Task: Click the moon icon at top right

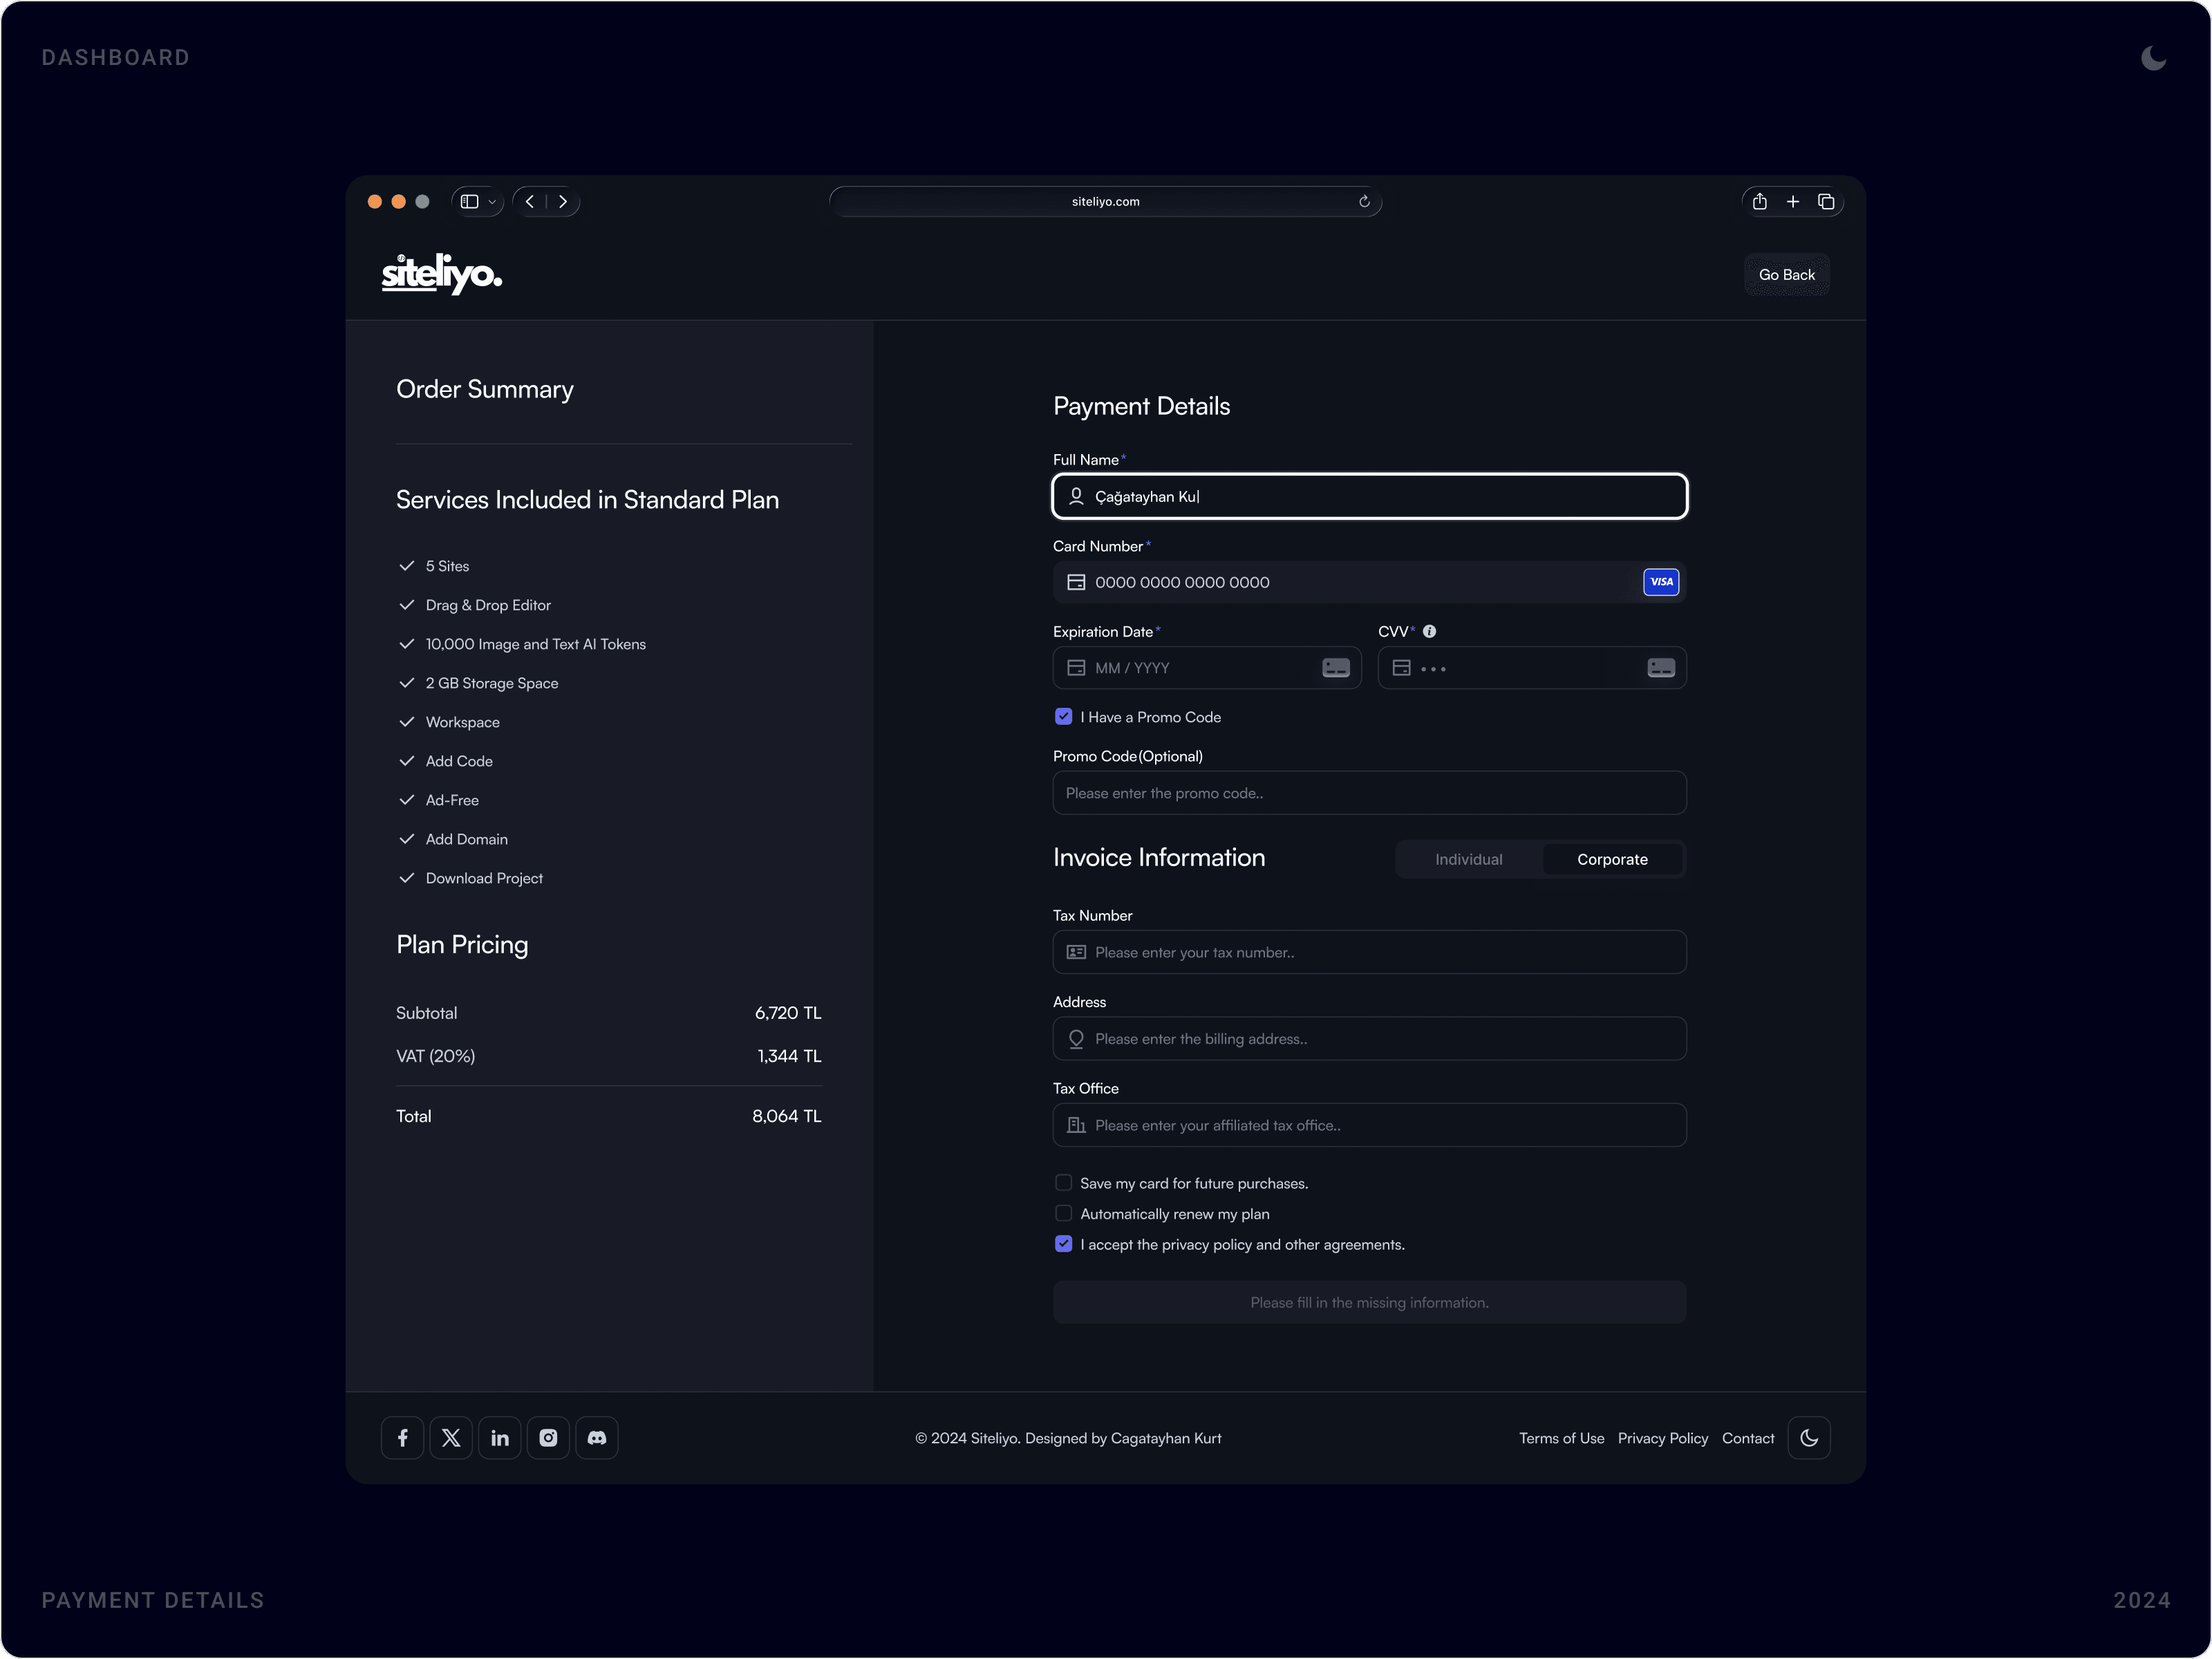Action: point(2154,57)
